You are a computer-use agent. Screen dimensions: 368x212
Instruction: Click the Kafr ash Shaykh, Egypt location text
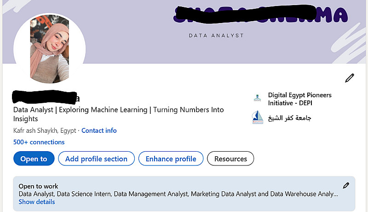pyautogui.click(x=45, y=130)
